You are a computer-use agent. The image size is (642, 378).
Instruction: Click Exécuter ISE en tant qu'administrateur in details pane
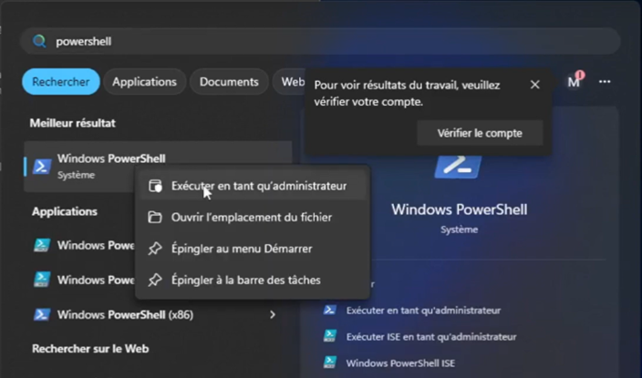click(x=429, y=336)
